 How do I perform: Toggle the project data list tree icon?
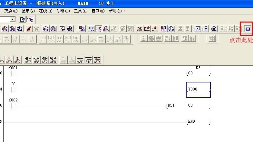(30, 19)
